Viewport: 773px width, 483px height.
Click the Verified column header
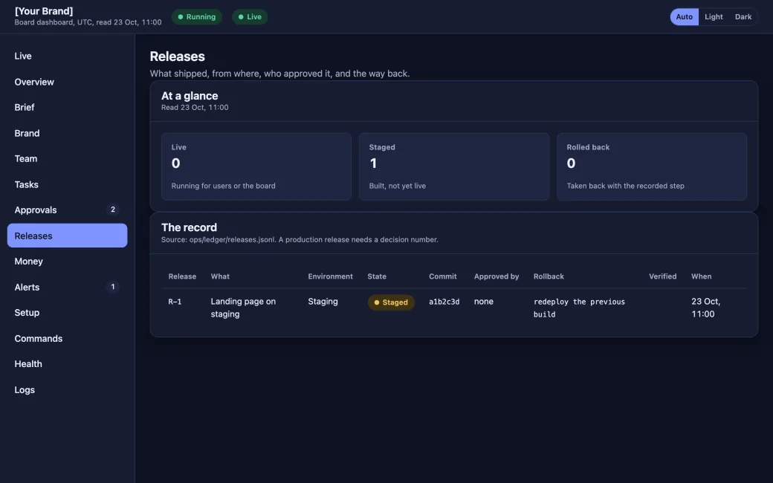(x=662, y=276)
